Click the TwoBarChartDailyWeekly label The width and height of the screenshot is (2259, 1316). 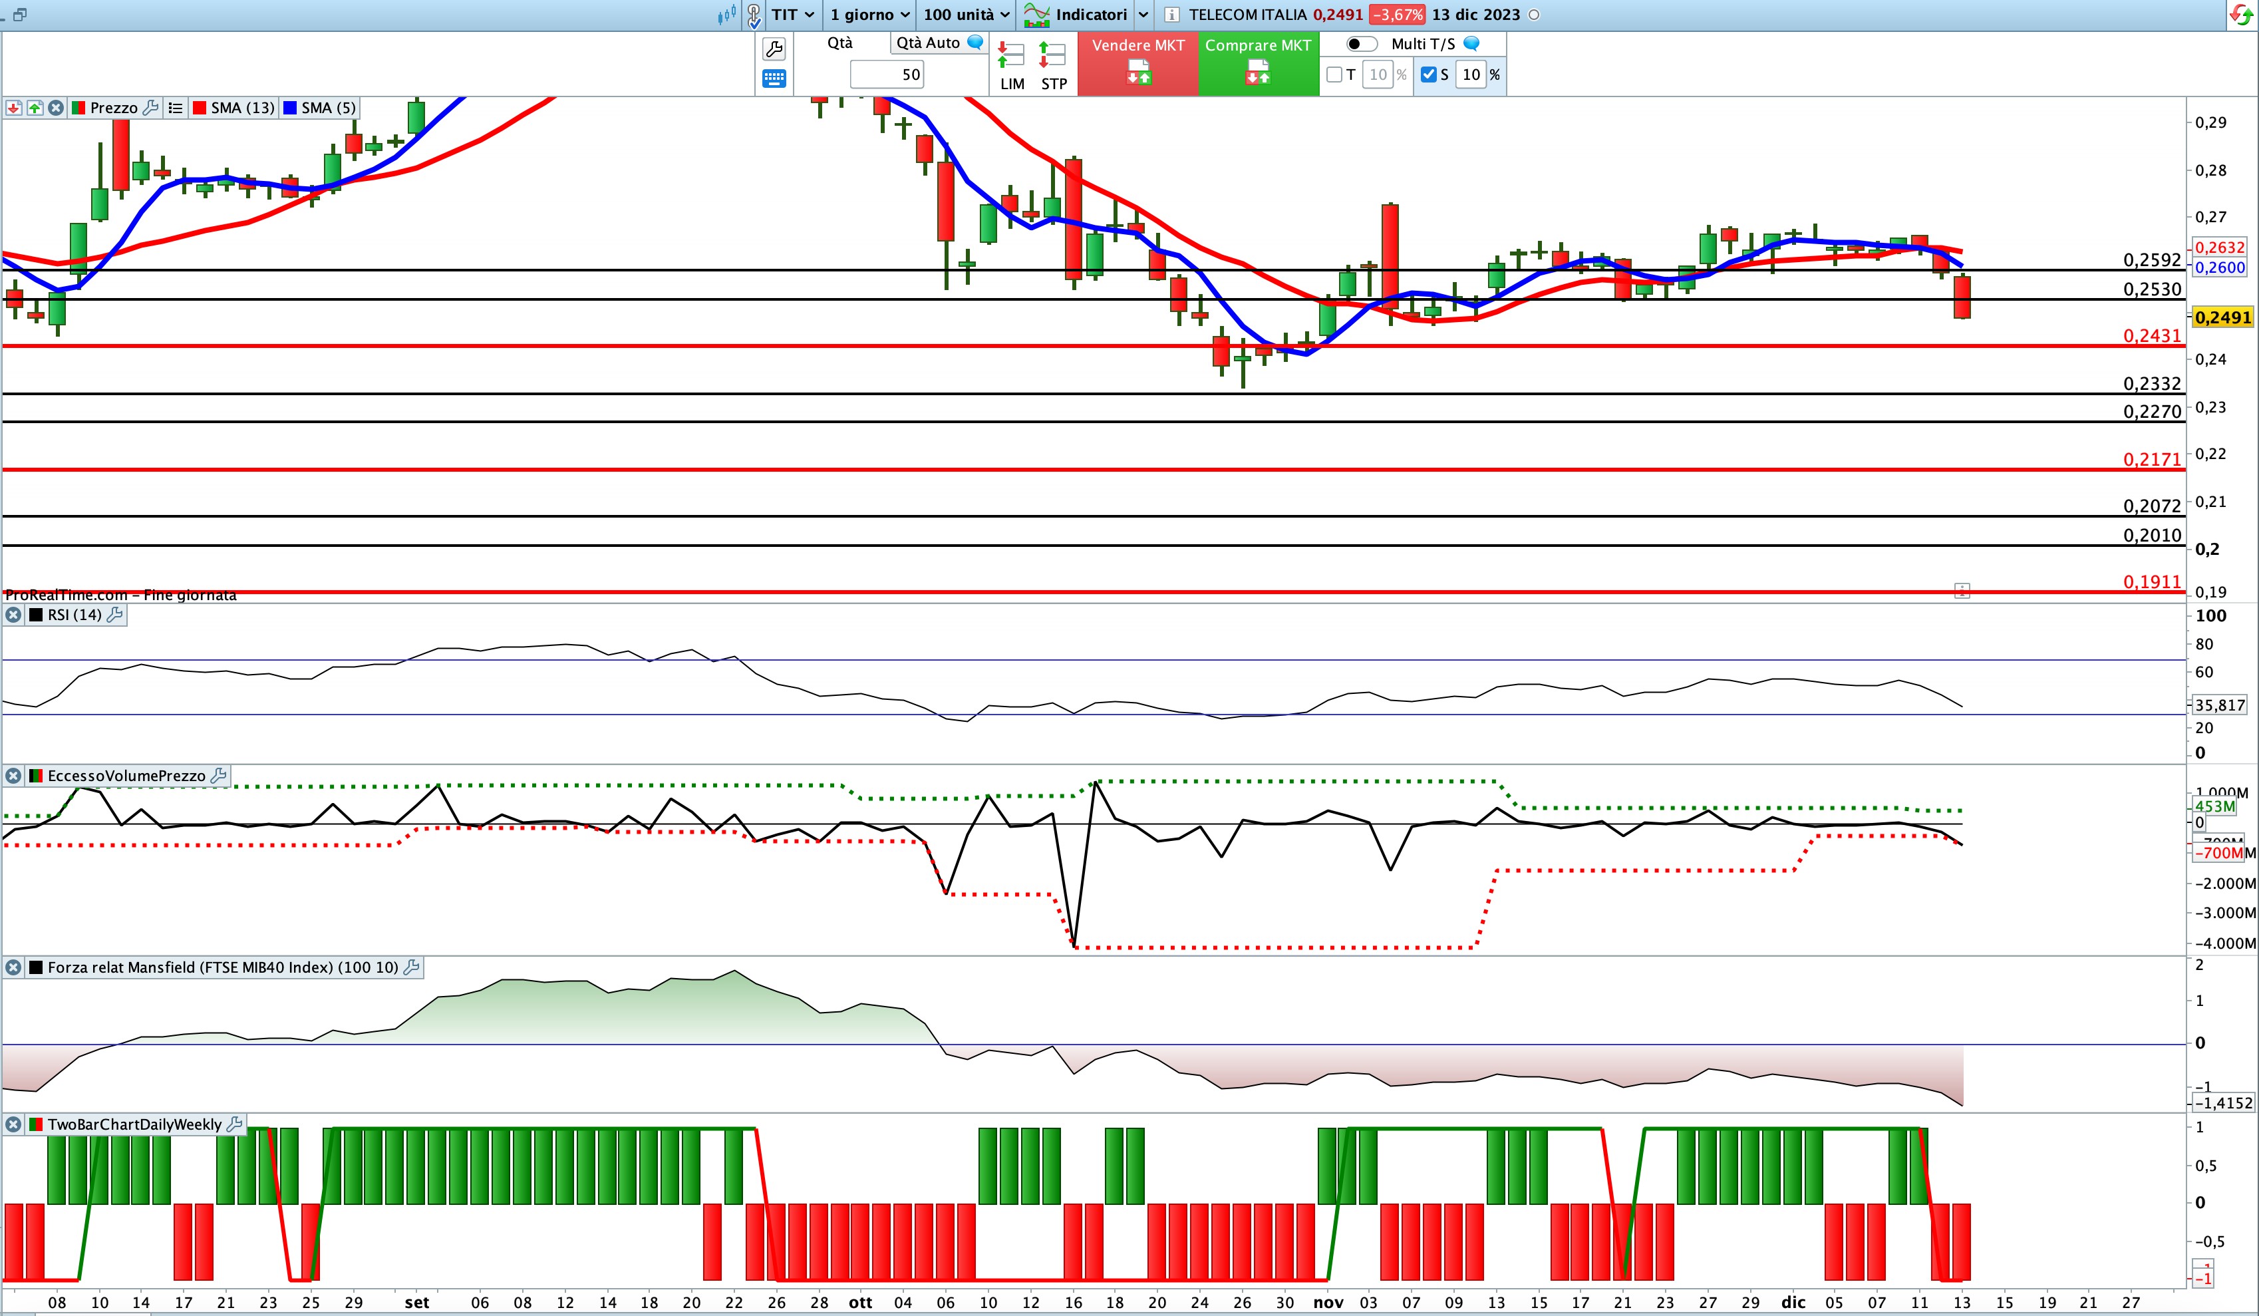[x=134, y=1124]
